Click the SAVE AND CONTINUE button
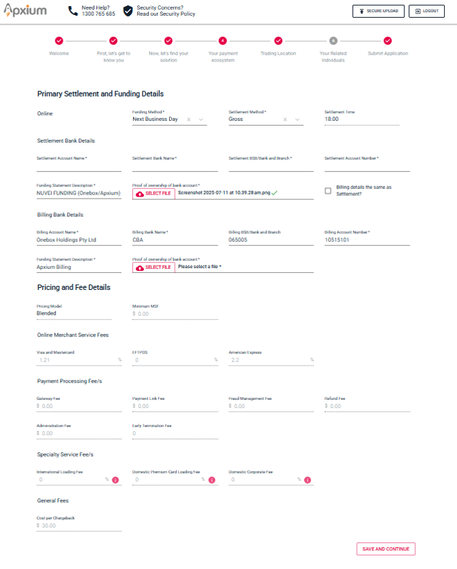The height and width of the screenshot is (569, 457). click(385, 549)
